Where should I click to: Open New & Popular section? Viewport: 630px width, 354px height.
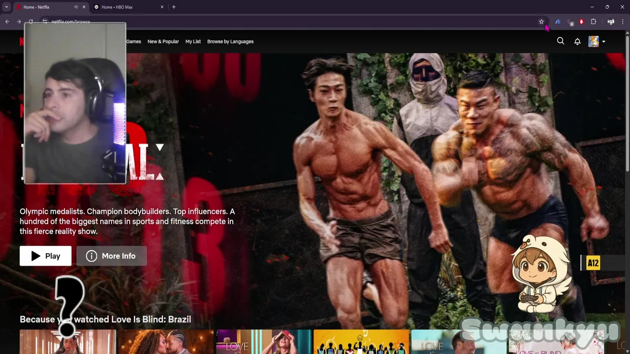(163, 41)
